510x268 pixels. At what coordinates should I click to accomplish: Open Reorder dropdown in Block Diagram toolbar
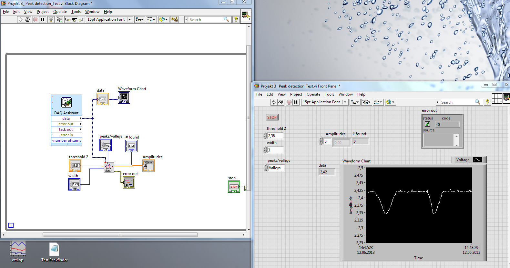click(163, 20)
